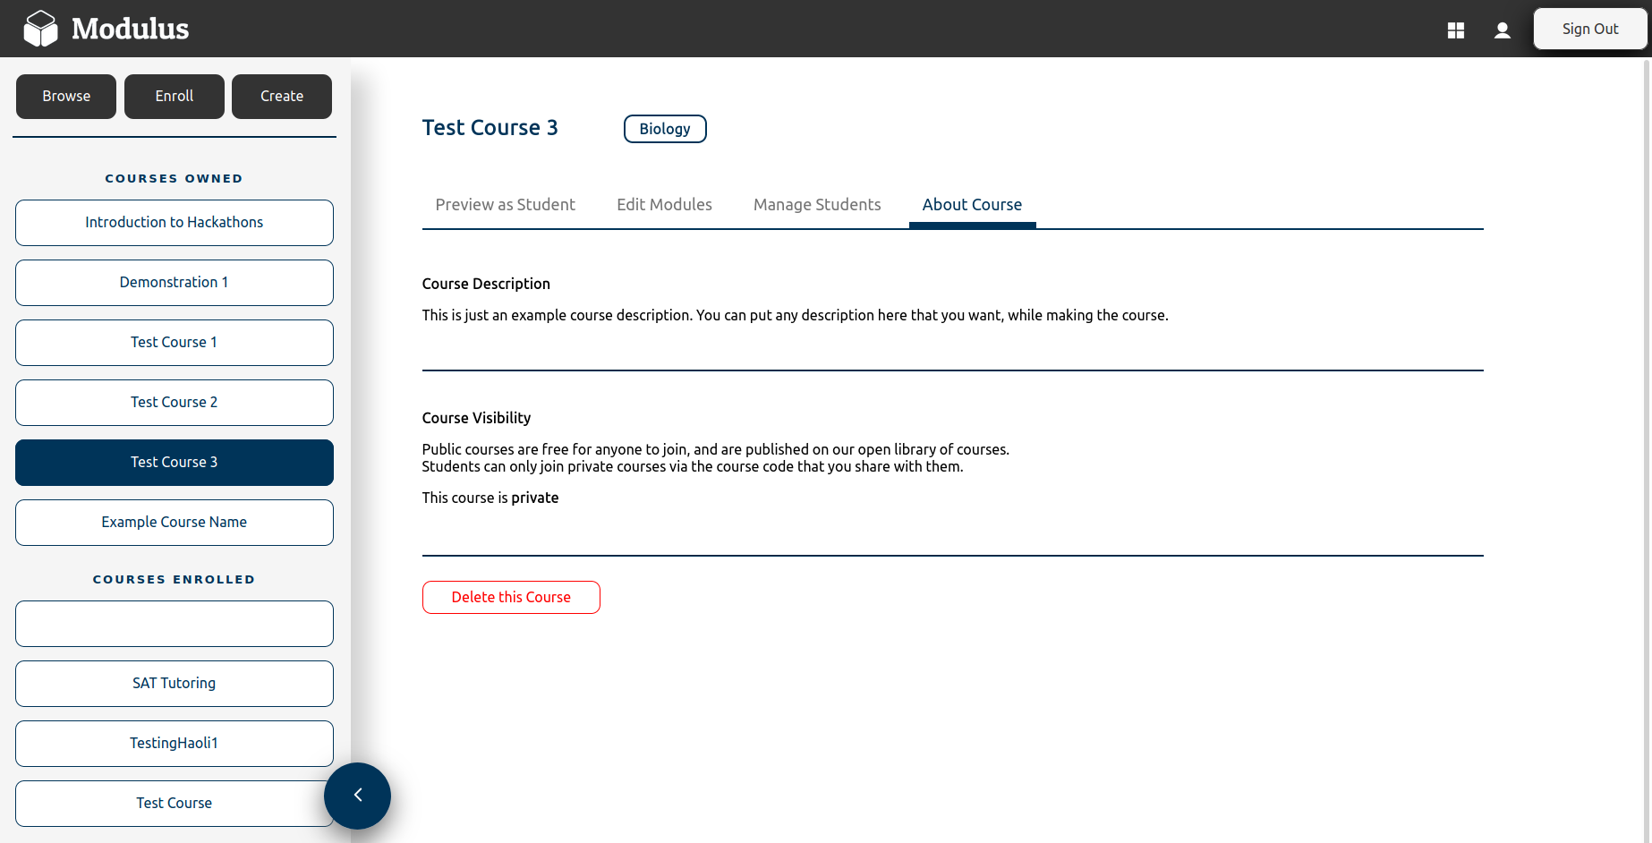Open Preview as Student tab
Image resolution: width=1652 pixels, height=843 pixels.
[505, 205]
